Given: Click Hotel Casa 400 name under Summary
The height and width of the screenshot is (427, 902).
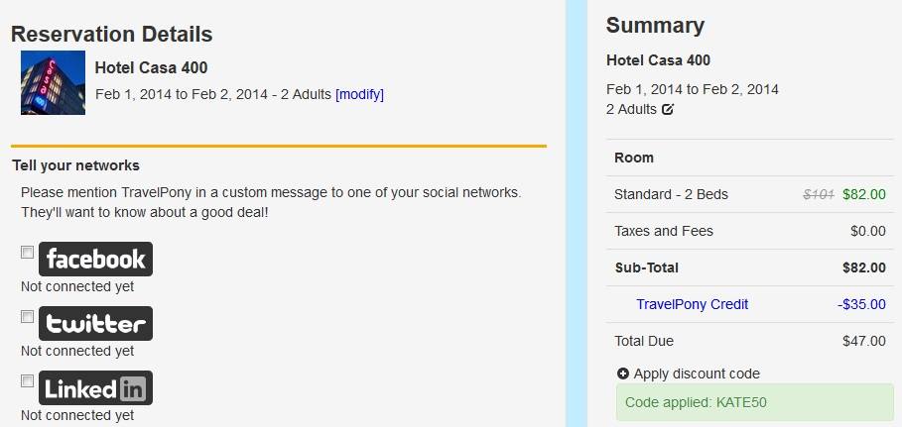Looking at the screenshot, I should (658, 59).
